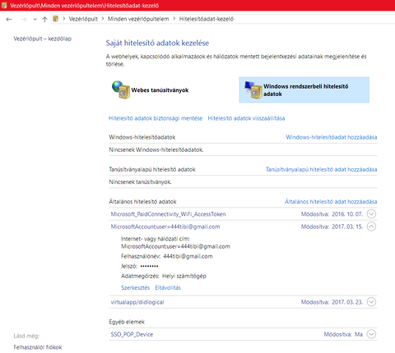Click the Webes tanúsítványok globe safe icon
Screen dimensions: 395x353
click(x=121, y=89)
